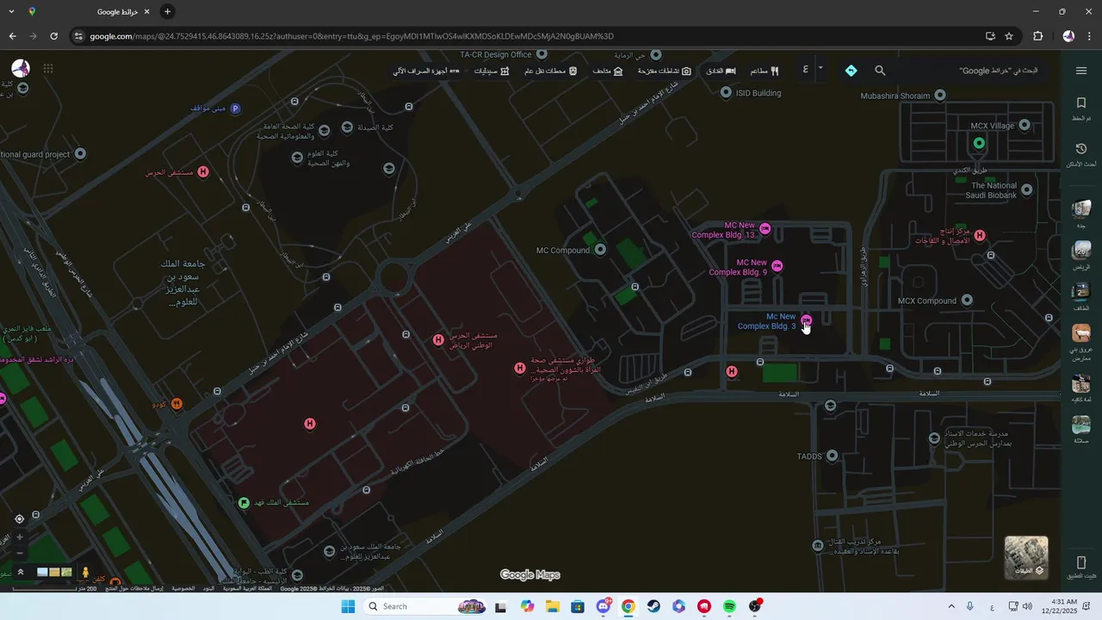Open Terms link البنود in the footer

point(208,588)
